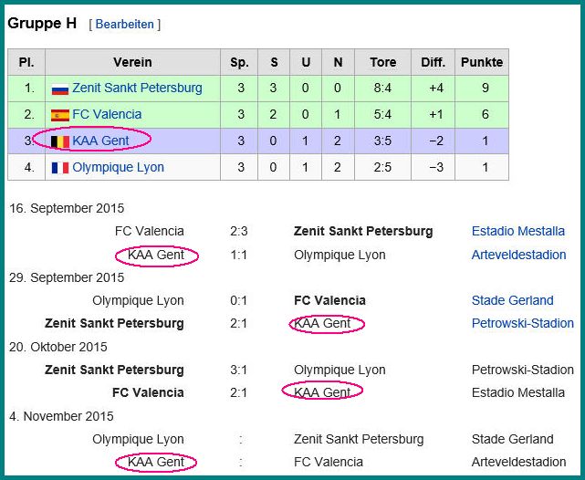
Task: Visit the Stade Gerland stadium link
Action: [513, 300]
